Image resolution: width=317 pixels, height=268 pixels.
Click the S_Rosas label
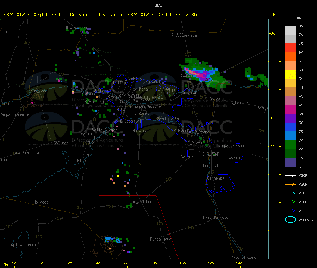[x=142, y=114]
